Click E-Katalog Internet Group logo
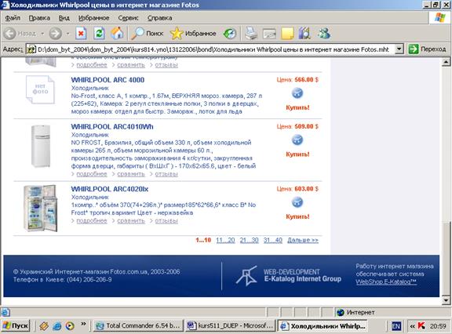The image size is (452, 334). pyautogui.click(x=289, y=275)
